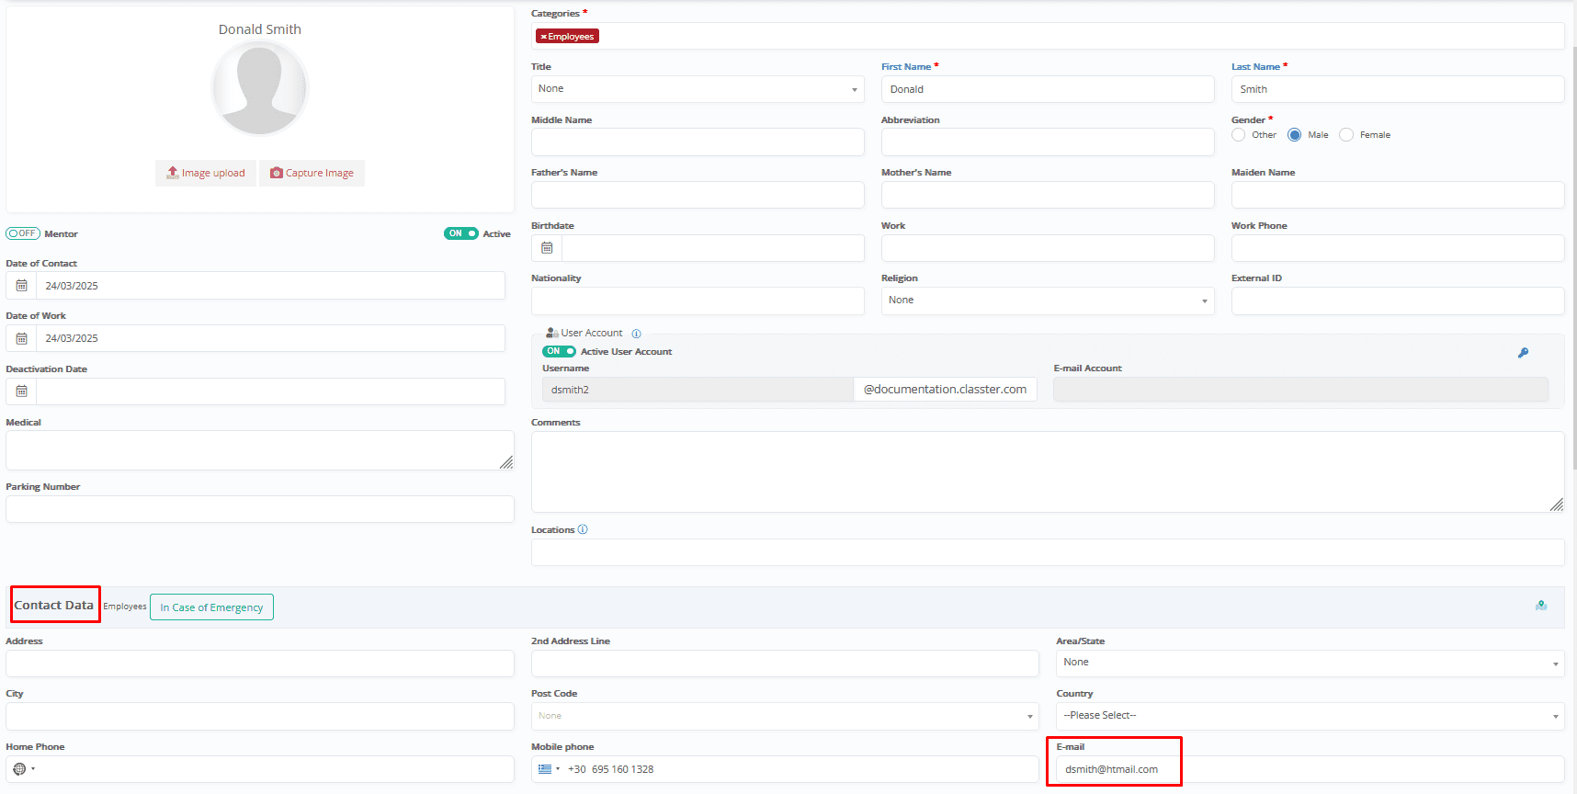Screen dimensions: 1577x794
Task: Click the Comments resize handle
Action: click(x=1557, y=505)
